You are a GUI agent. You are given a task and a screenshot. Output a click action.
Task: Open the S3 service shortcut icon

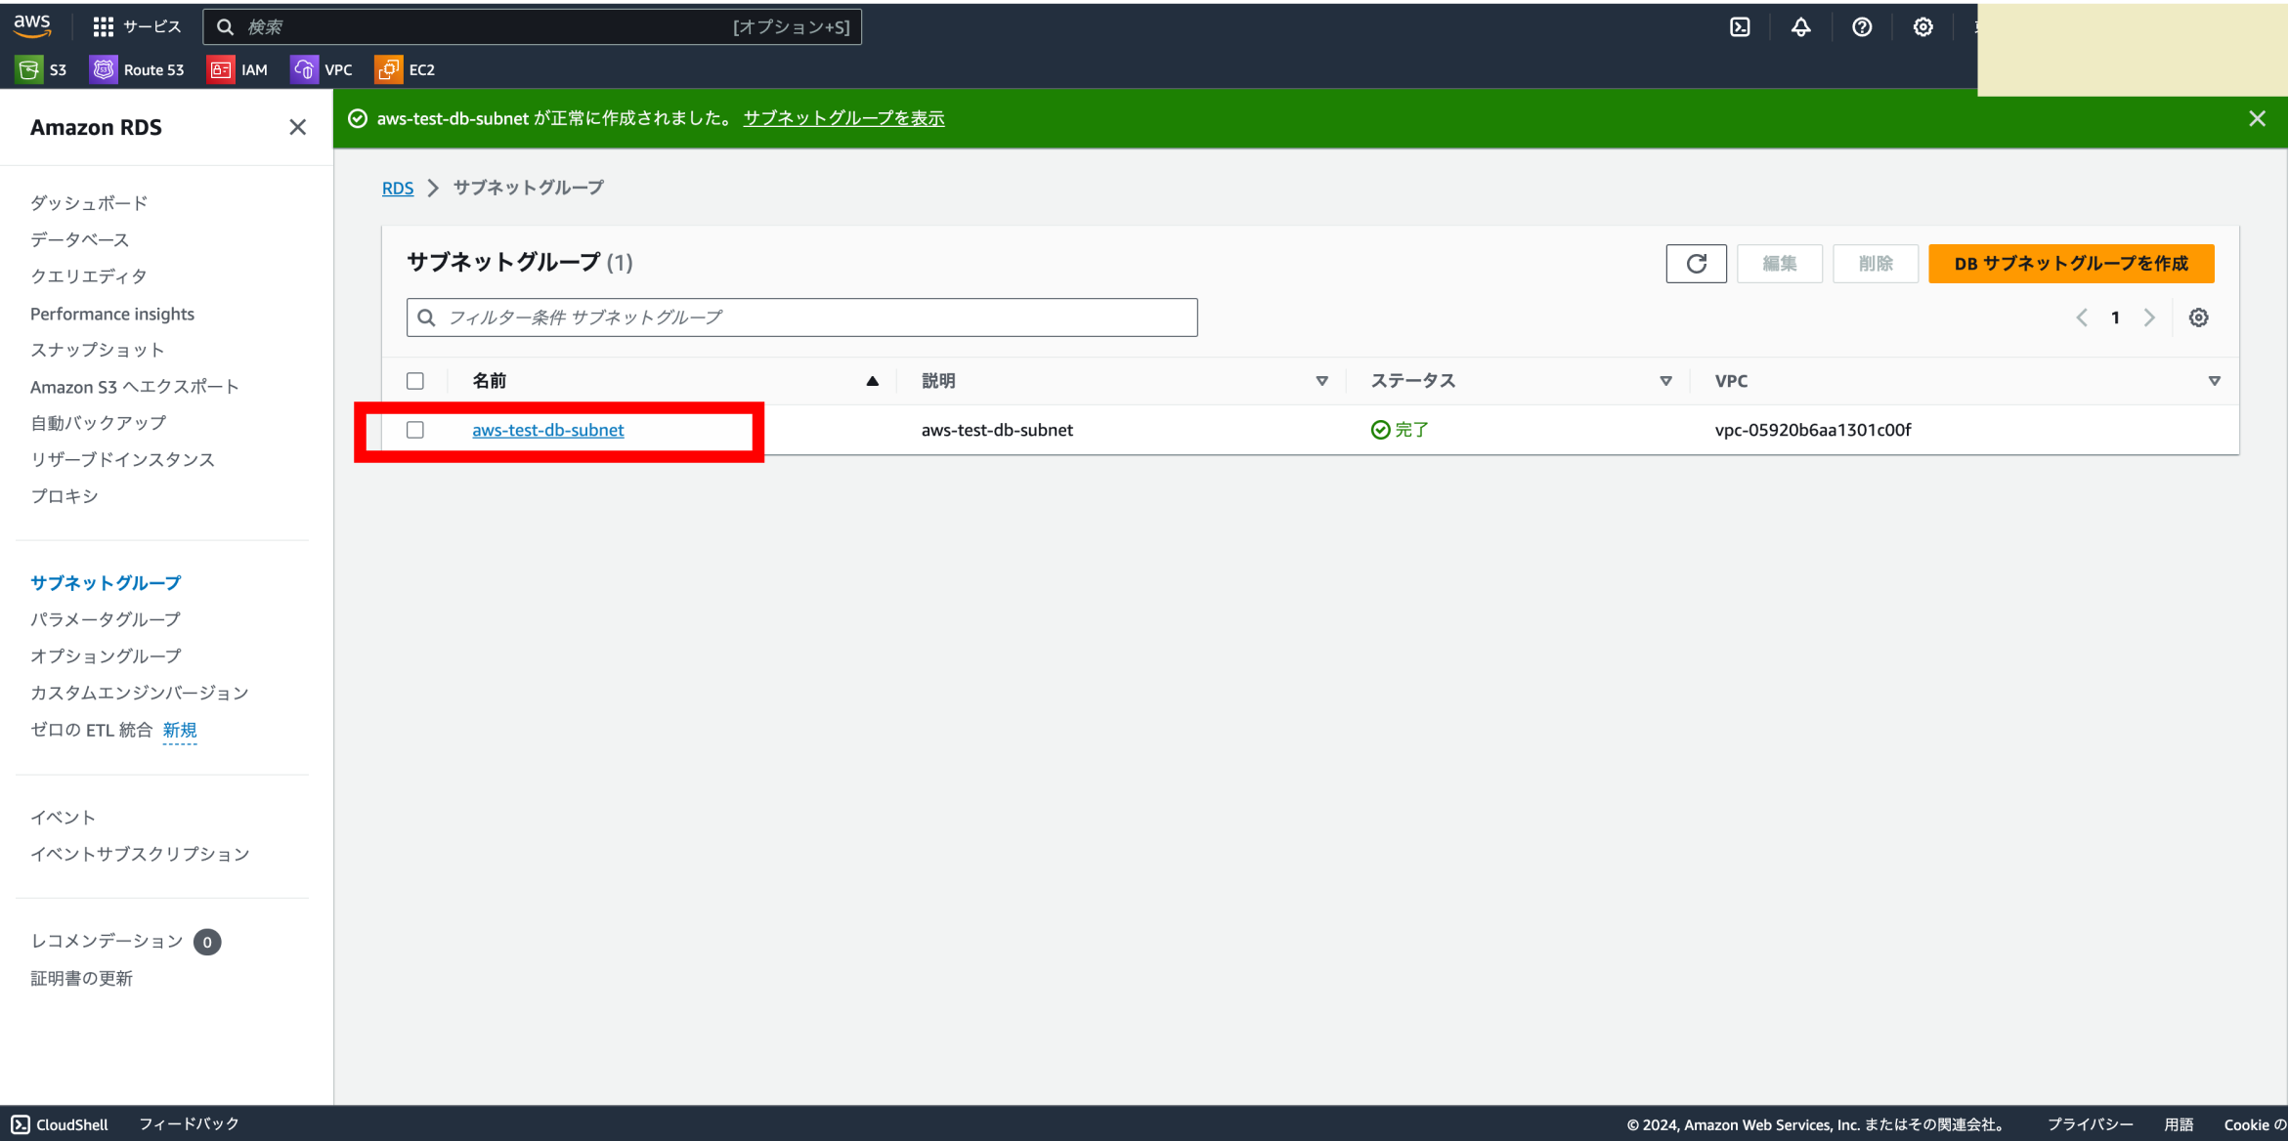[x=29, y=69]
